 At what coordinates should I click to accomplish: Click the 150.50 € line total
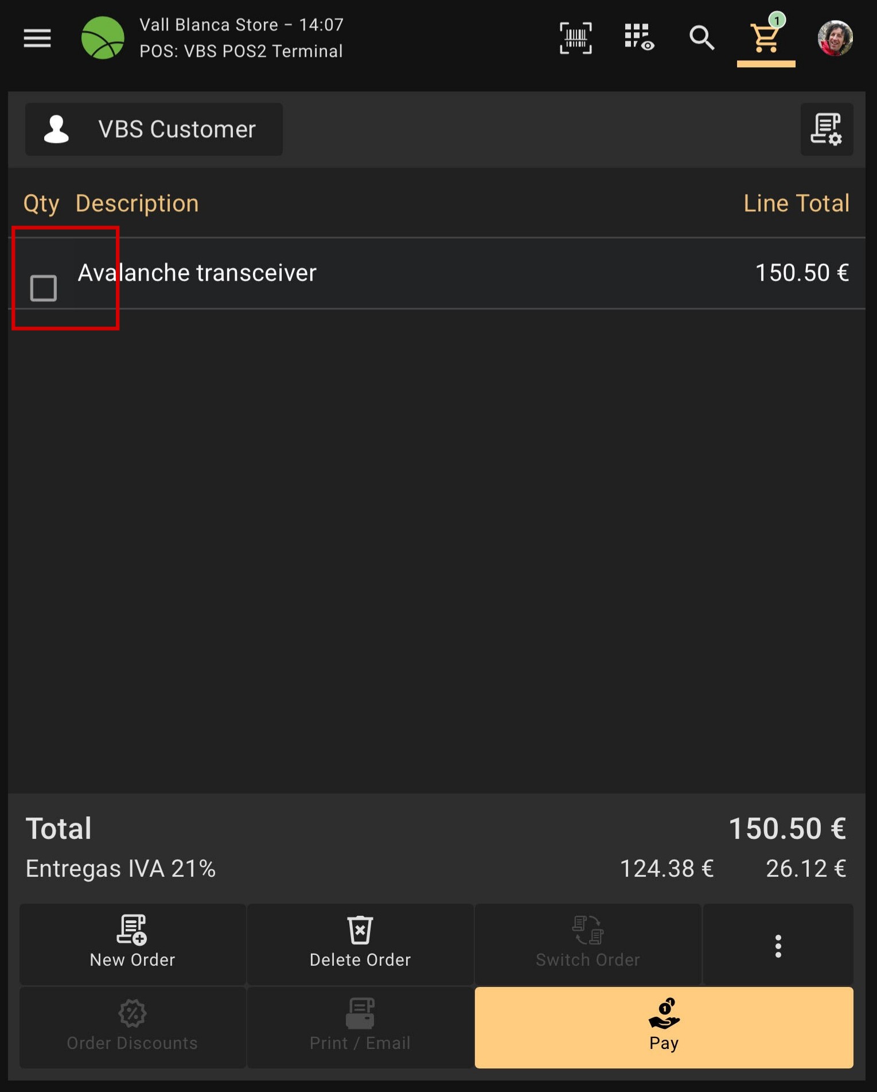pos(801,273)
